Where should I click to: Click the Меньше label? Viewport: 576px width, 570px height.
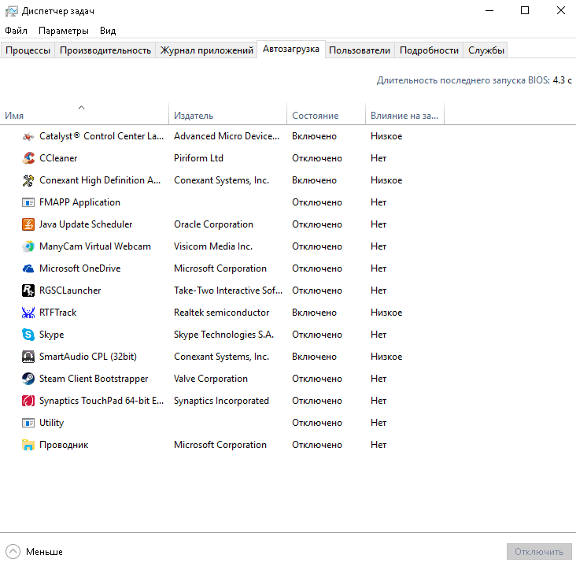point(44,552)
